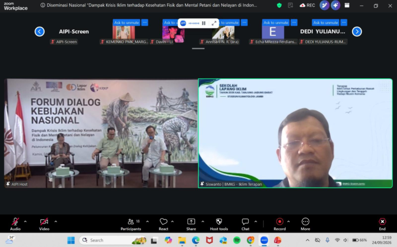Click the weather widget on taskbar
The image size is (397, 247).
(9, 240)
